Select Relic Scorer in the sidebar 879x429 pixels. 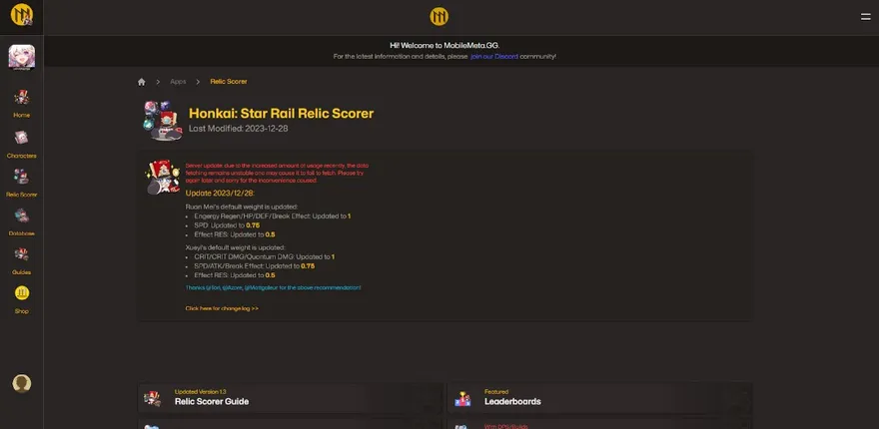click(21, 178)
